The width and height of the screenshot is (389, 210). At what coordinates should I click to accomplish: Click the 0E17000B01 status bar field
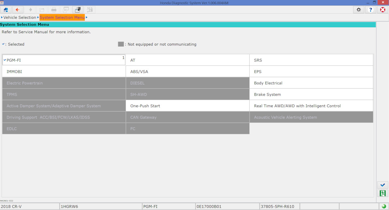(227, 206)
